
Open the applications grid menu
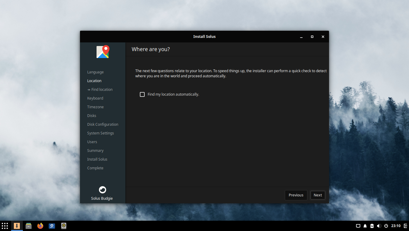coord(5,226)
